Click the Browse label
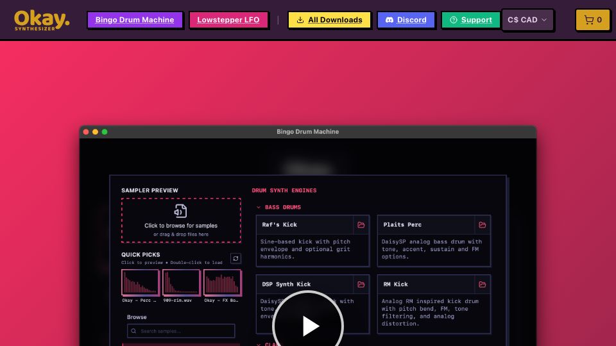The height and width of the screenshot is (346, 616). pos(137,317)
